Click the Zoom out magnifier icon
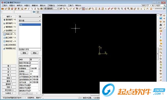The width and height of the screenshot is (167, 100). pyautogui.click(x=122, y=9)
